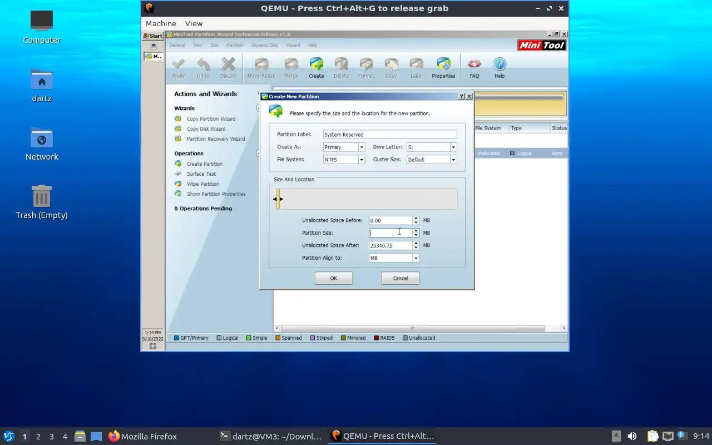
Task: Click the Partition Label text field
Action: click(x=390, y=135)
